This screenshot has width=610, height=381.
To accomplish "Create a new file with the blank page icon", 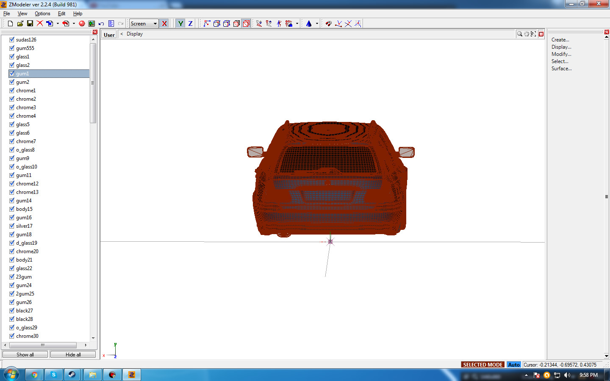I will click(10, 24).
